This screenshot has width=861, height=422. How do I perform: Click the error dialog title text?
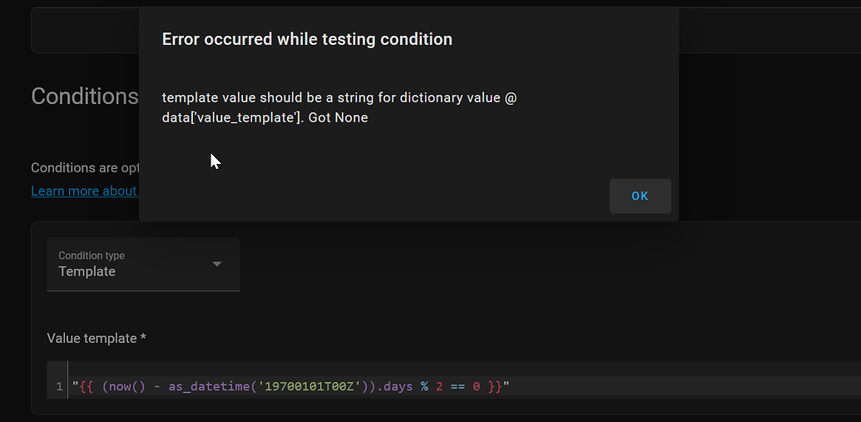[307, 39]
